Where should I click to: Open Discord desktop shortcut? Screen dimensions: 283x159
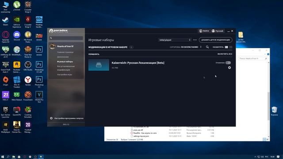[17, 36]
